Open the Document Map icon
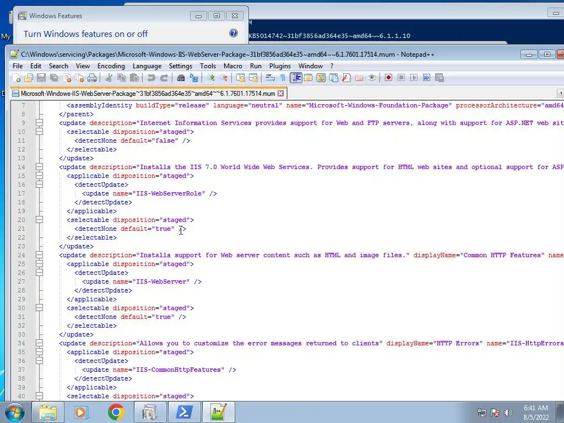Image resolution: width=564 pixels, height=423 pixels. coord(321,78)
